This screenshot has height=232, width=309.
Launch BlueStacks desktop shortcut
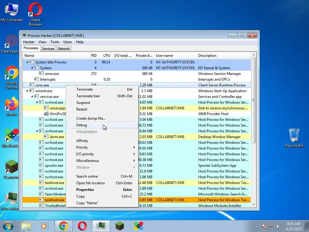10,138
